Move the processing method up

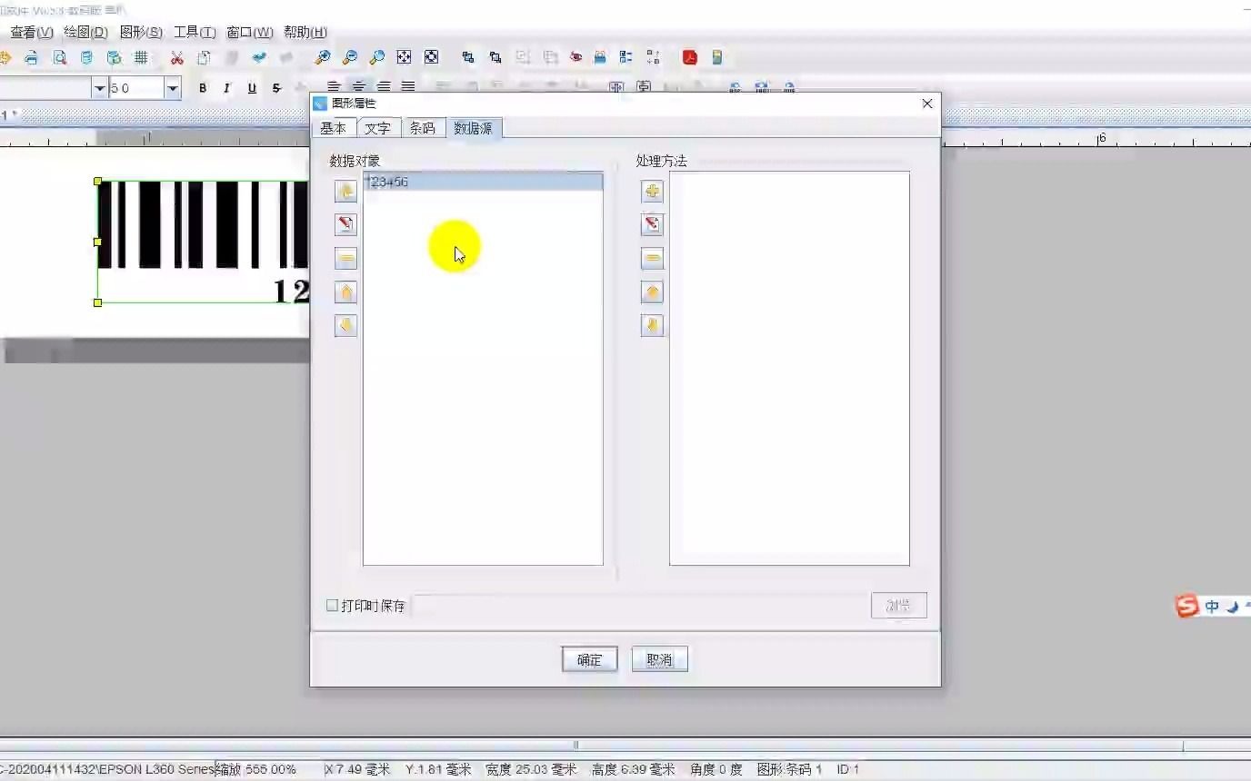pyautogui.click(x=652, y=292)
